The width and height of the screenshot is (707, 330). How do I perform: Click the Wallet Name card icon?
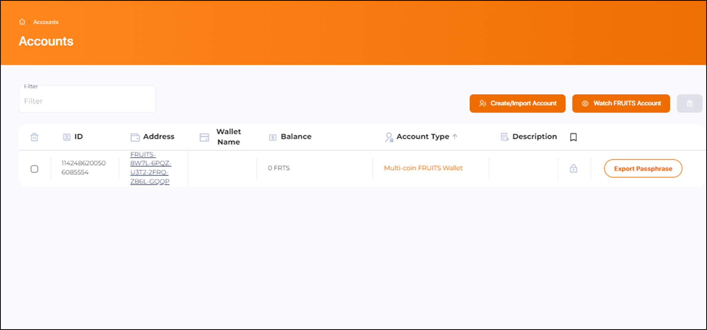click(x=204, y=137)
